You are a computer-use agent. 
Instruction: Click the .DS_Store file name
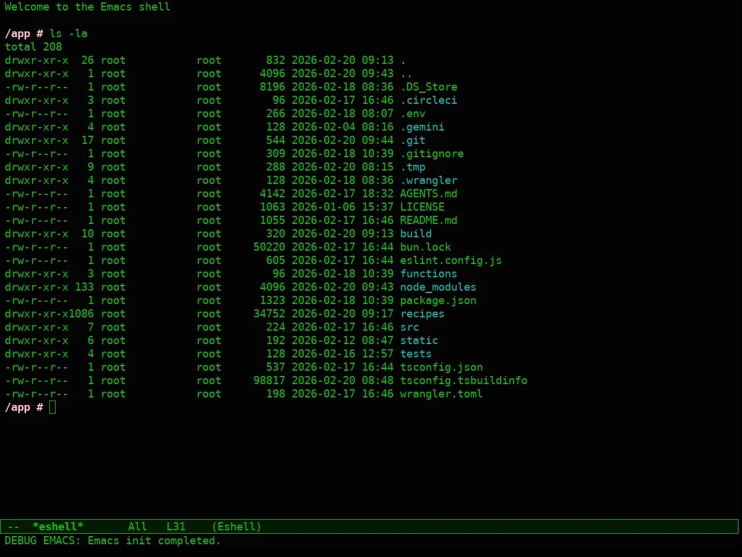(428, 87)
